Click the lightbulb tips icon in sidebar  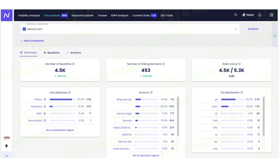point(6,146)
